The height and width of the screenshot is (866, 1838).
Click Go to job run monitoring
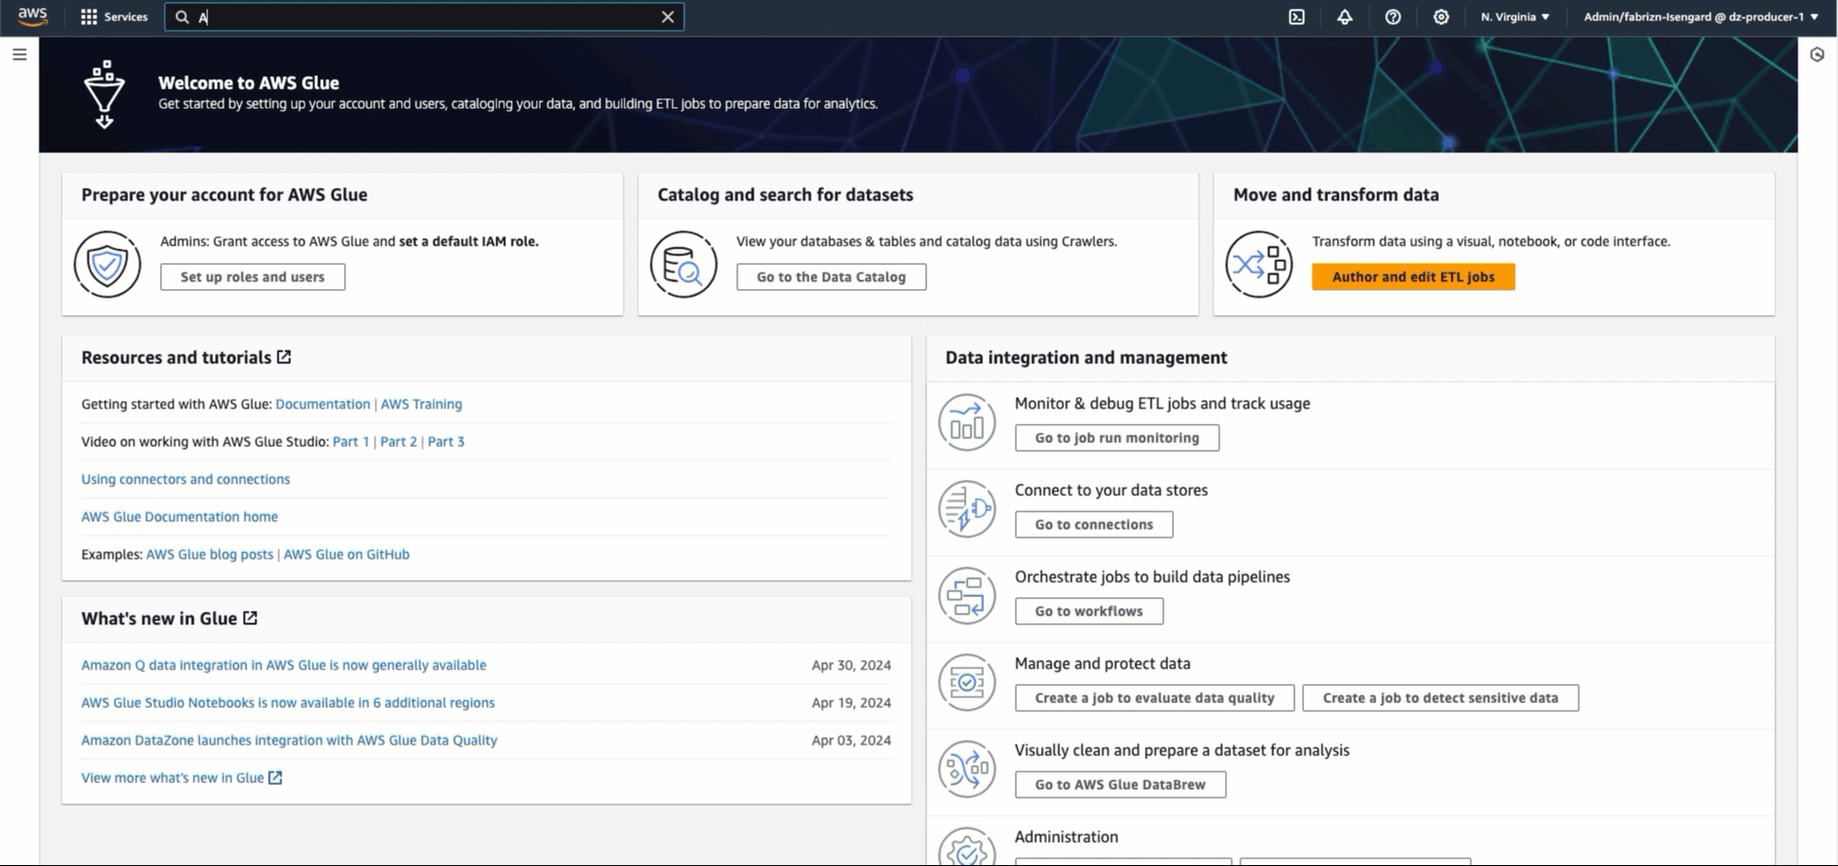pos(1116,437)
